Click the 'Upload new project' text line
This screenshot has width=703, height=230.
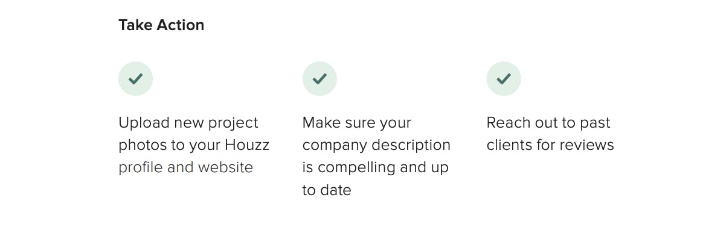point(188,123)
